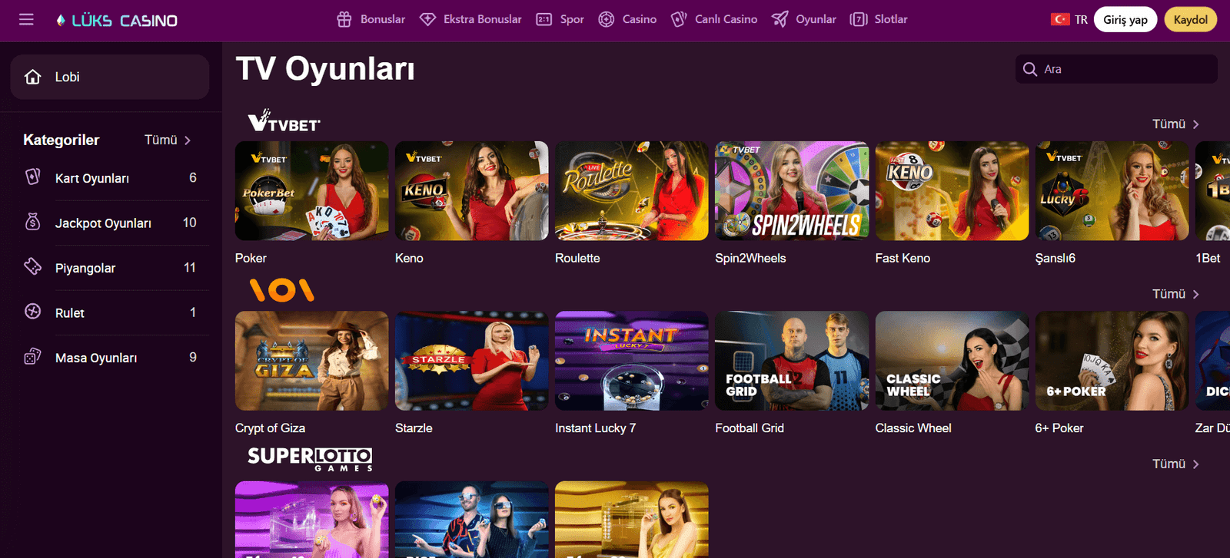Open the Classic Wheel thumbnail

(952, 361)
